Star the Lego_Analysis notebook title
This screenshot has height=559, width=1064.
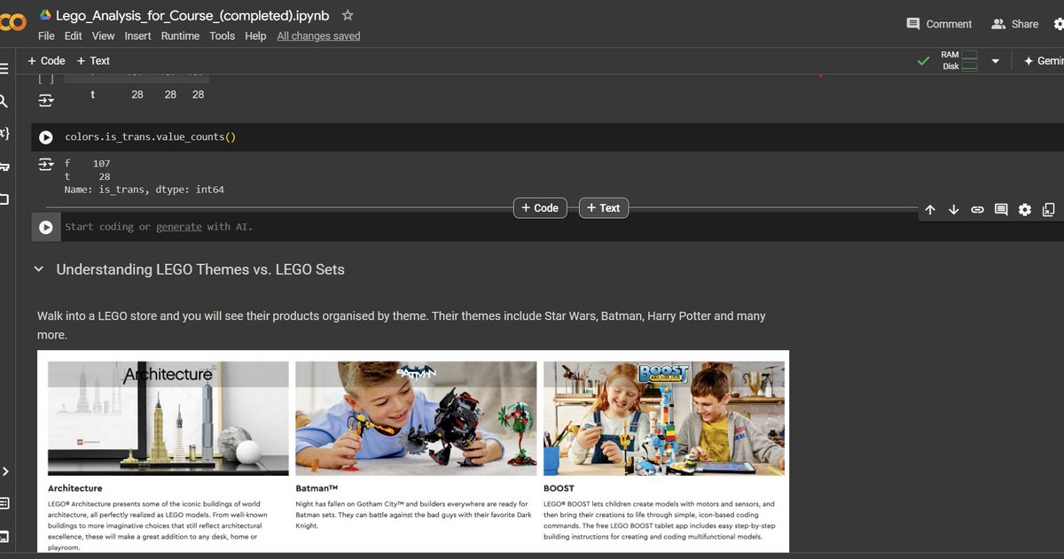coord(348,15)
